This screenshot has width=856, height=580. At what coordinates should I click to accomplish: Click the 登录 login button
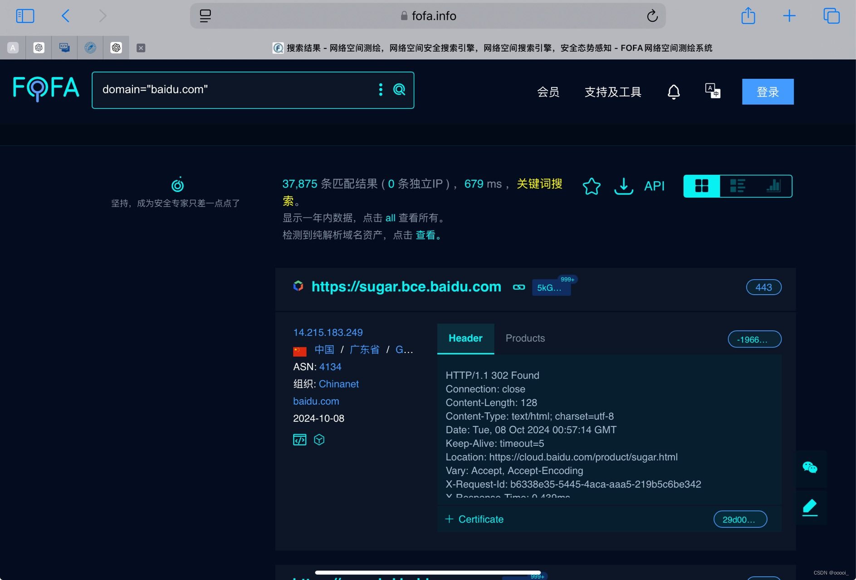768,92
